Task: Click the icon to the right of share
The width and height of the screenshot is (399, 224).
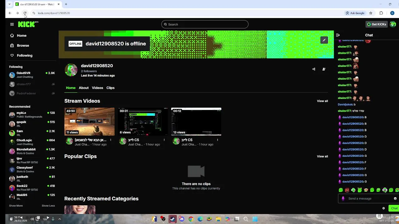Action: tap(324, 69)
